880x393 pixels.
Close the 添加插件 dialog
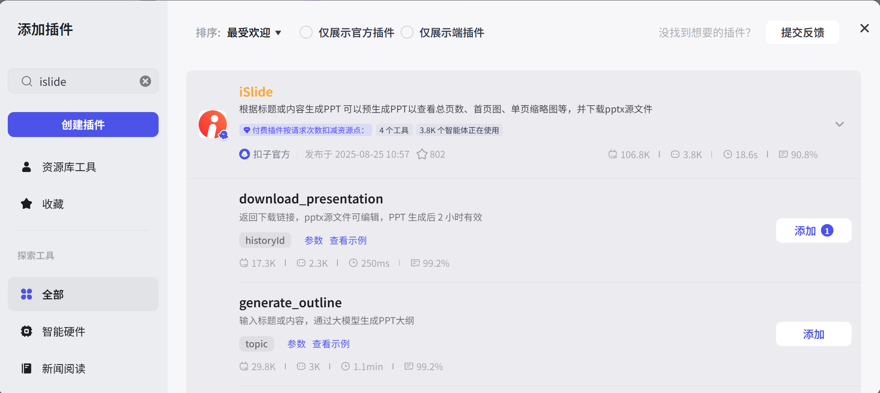click(x=864, y=28)
